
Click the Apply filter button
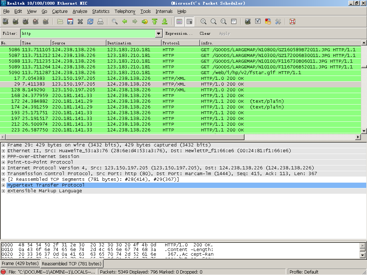pos(225,33)
